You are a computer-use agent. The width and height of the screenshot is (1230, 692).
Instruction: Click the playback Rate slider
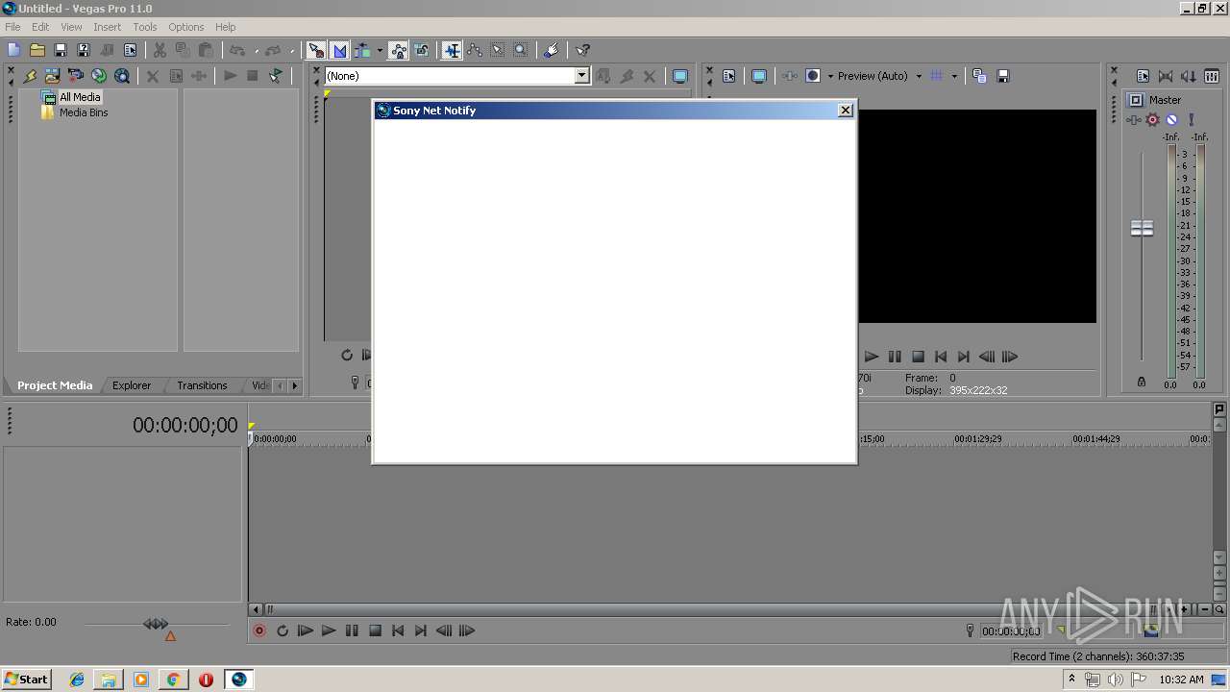pyautogui.click(x=156, y=625)
